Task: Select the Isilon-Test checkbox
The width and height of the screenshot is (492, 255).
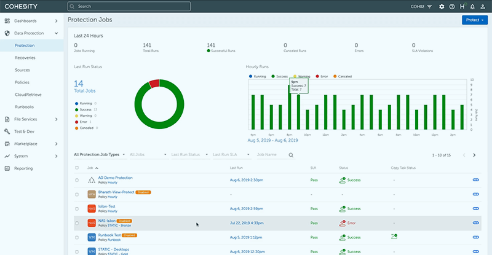Action: click(x=77, y=208)
